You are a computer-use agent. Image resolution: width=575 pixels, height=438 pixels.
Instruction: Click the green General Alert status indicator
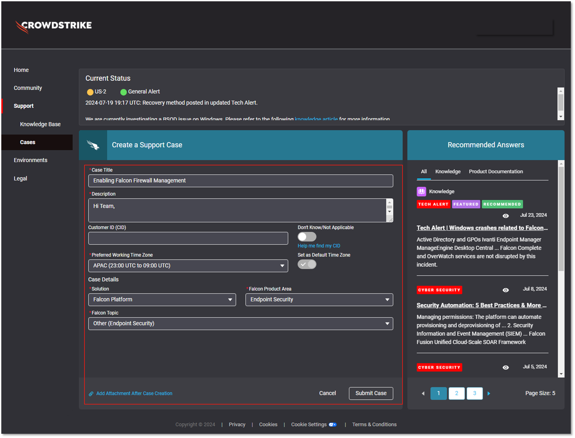click(123, 92)
